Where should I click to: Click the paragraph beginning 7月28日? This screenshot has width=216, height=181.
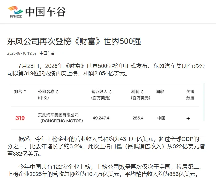click(x=106, y=70)
